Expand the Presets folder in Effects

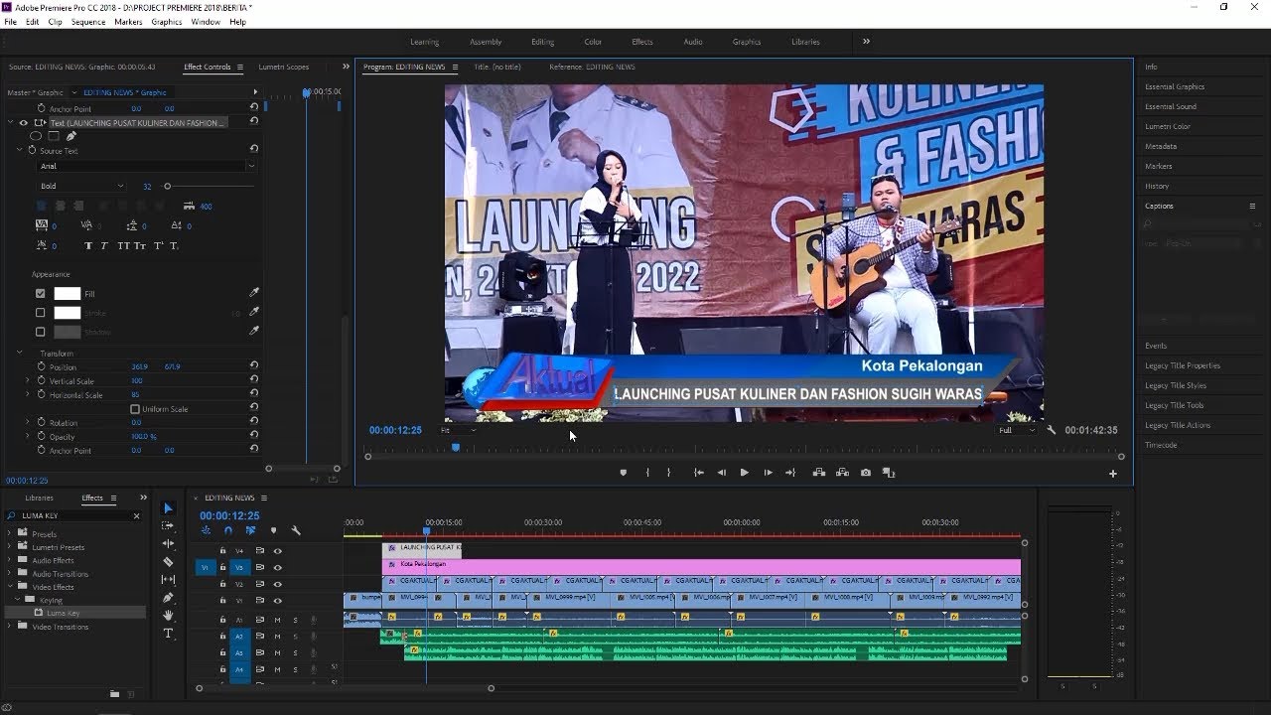click(10, 534)
